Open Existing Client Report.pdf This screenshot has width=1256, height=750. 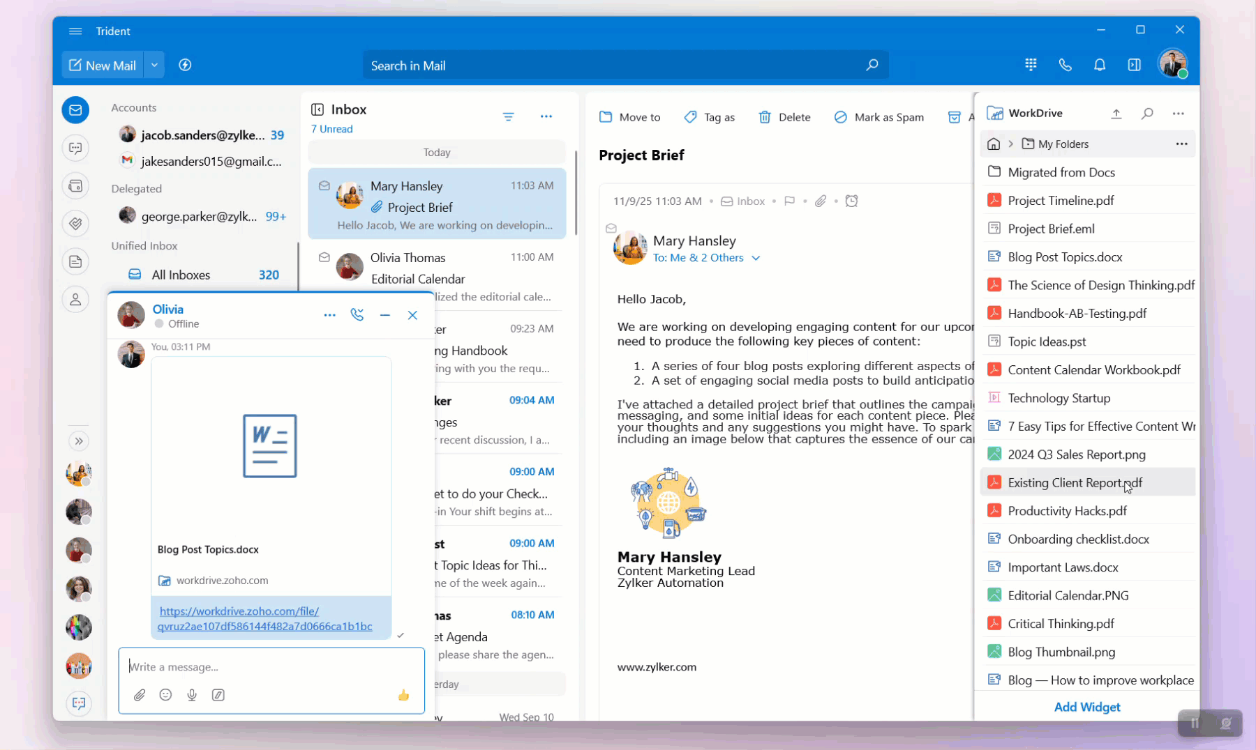1089,482
